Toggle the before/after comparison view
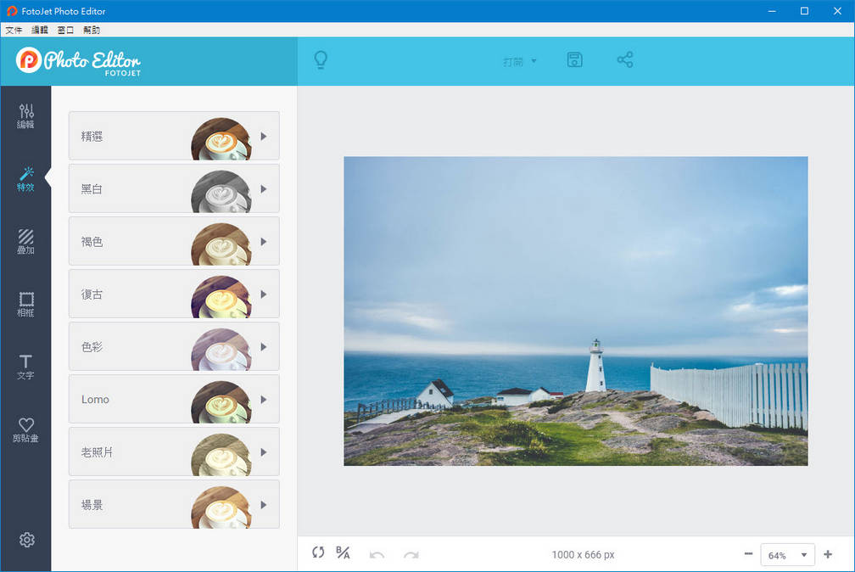Image resolution: width=855 pixels, height=572 pixels. 342,552
